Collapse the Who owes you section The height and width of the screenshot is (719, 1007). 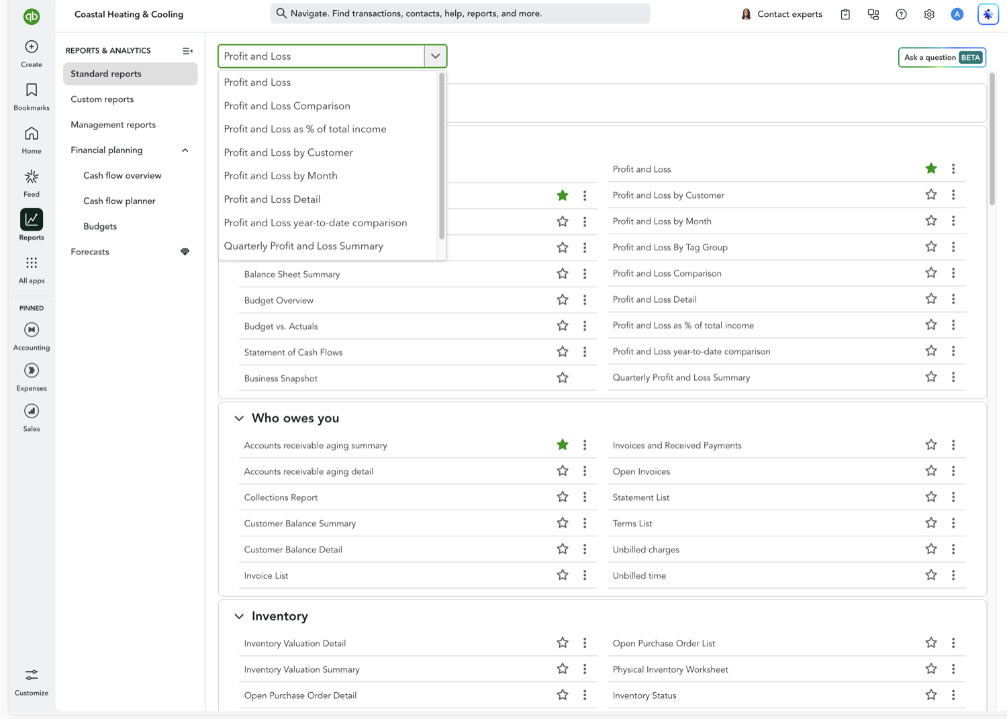[x=239, y=418]
